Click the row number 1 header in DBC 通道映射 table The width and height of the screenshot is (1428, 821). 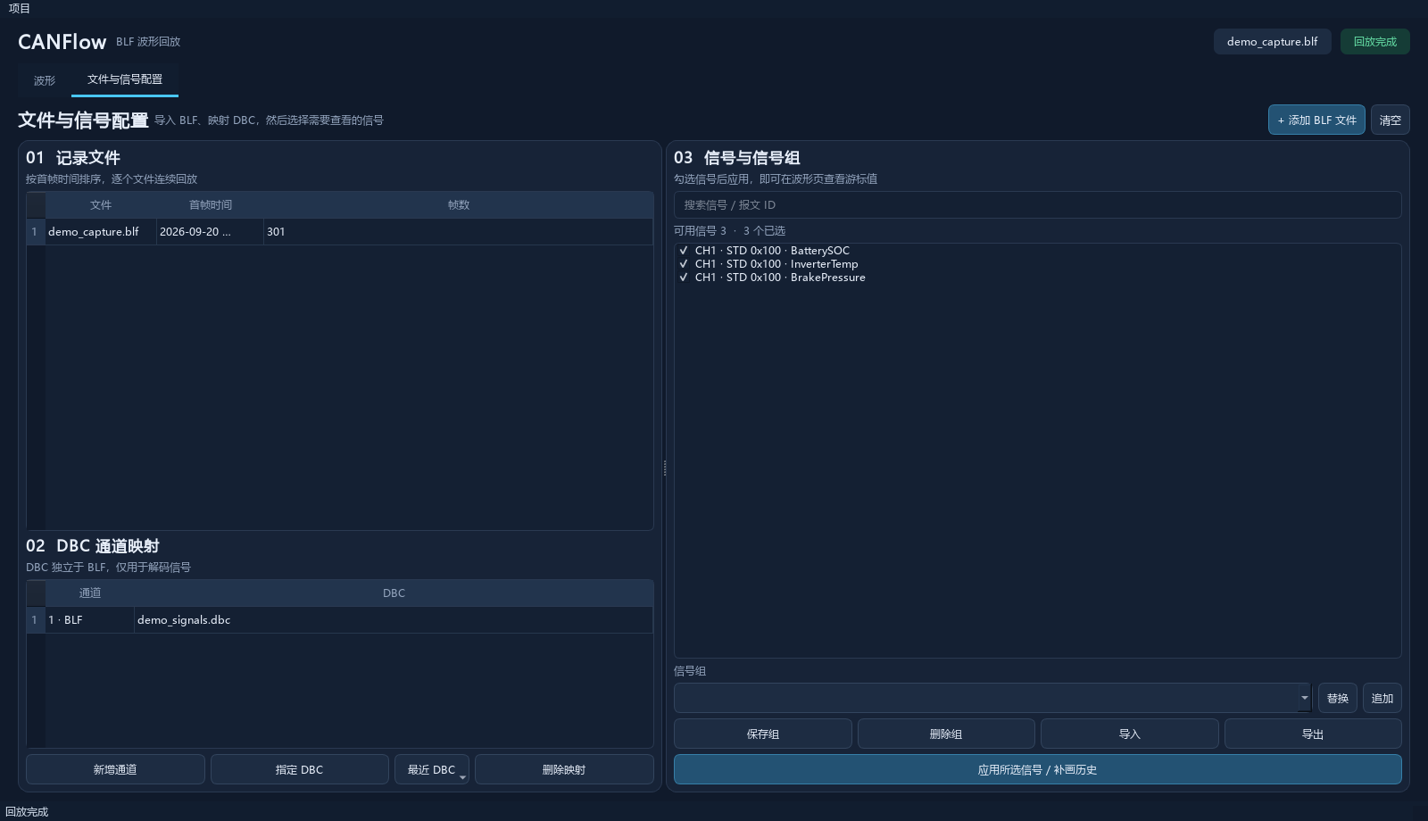(35, 620)
